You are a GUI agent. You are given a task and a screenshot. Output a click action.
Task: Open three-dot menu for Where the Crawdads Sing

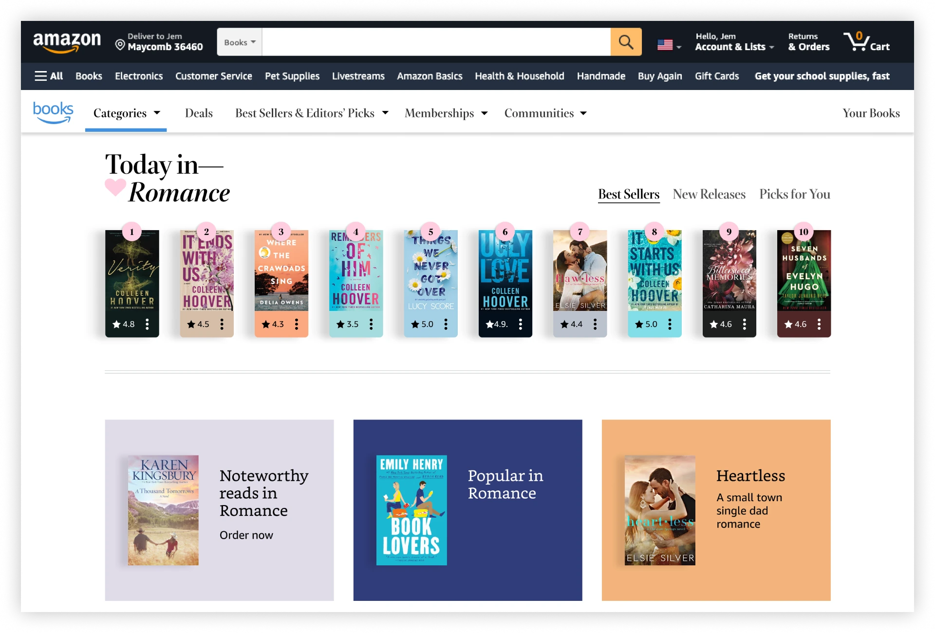coord(296,324)
